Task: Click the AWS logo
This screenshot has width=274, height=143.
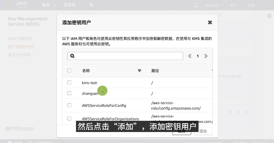Action: (x=21, y=5)
